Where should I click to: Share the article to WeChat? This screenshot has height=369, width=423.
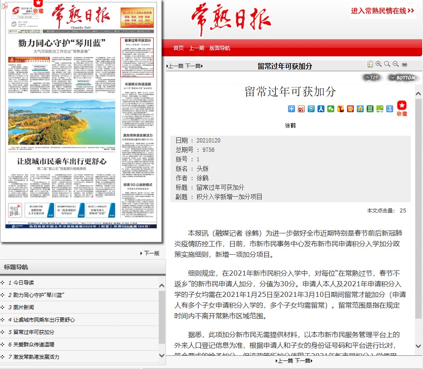point(331,109)
